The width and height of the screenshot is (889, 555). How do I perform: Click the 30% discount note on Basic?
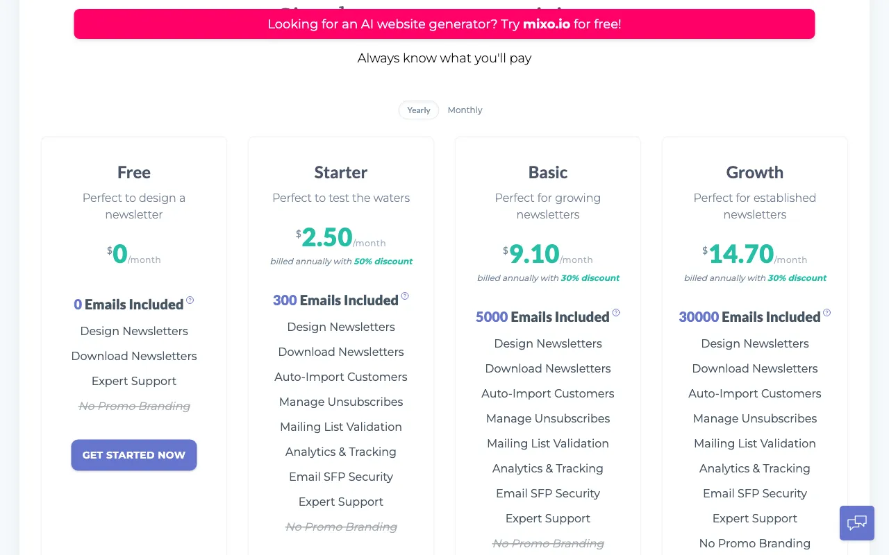[590, 278]
